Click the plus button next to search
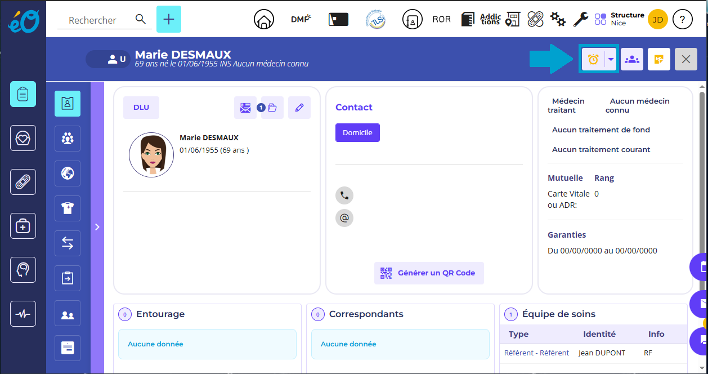 coord(169,20)
